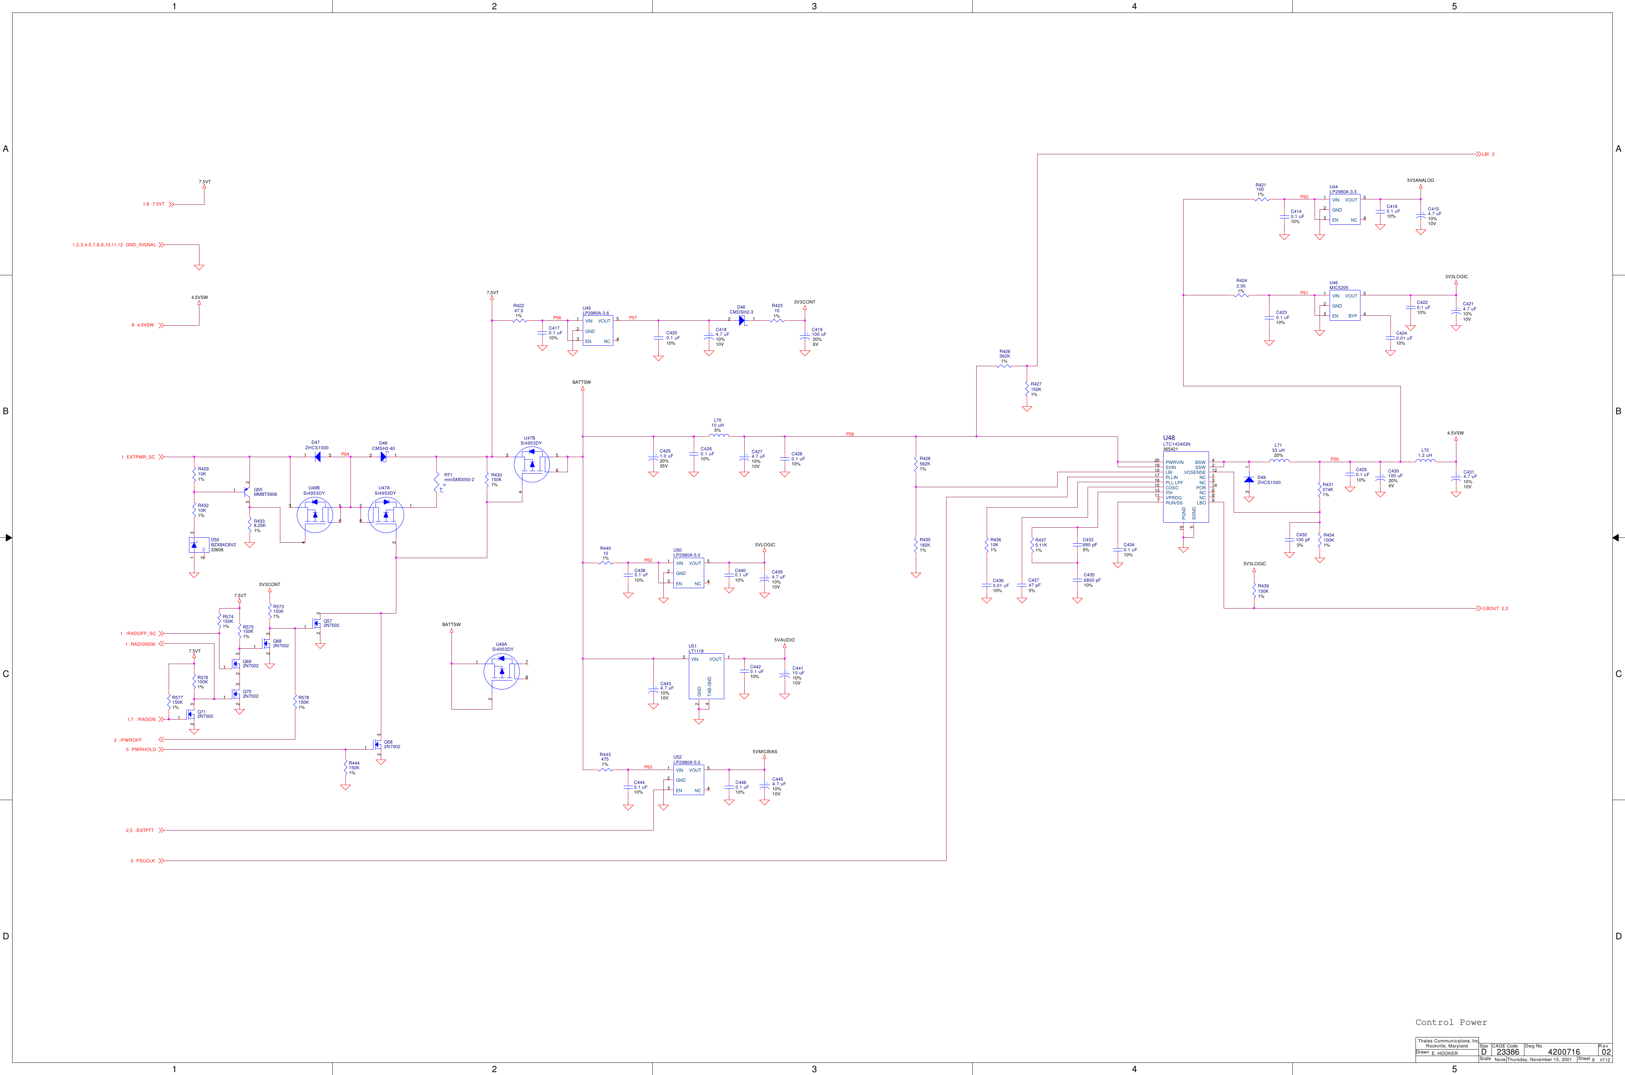Click the GND_SIGNAL port label
The width and height of the screenshot is (1625, 1075).
click(x=141, y=245)
